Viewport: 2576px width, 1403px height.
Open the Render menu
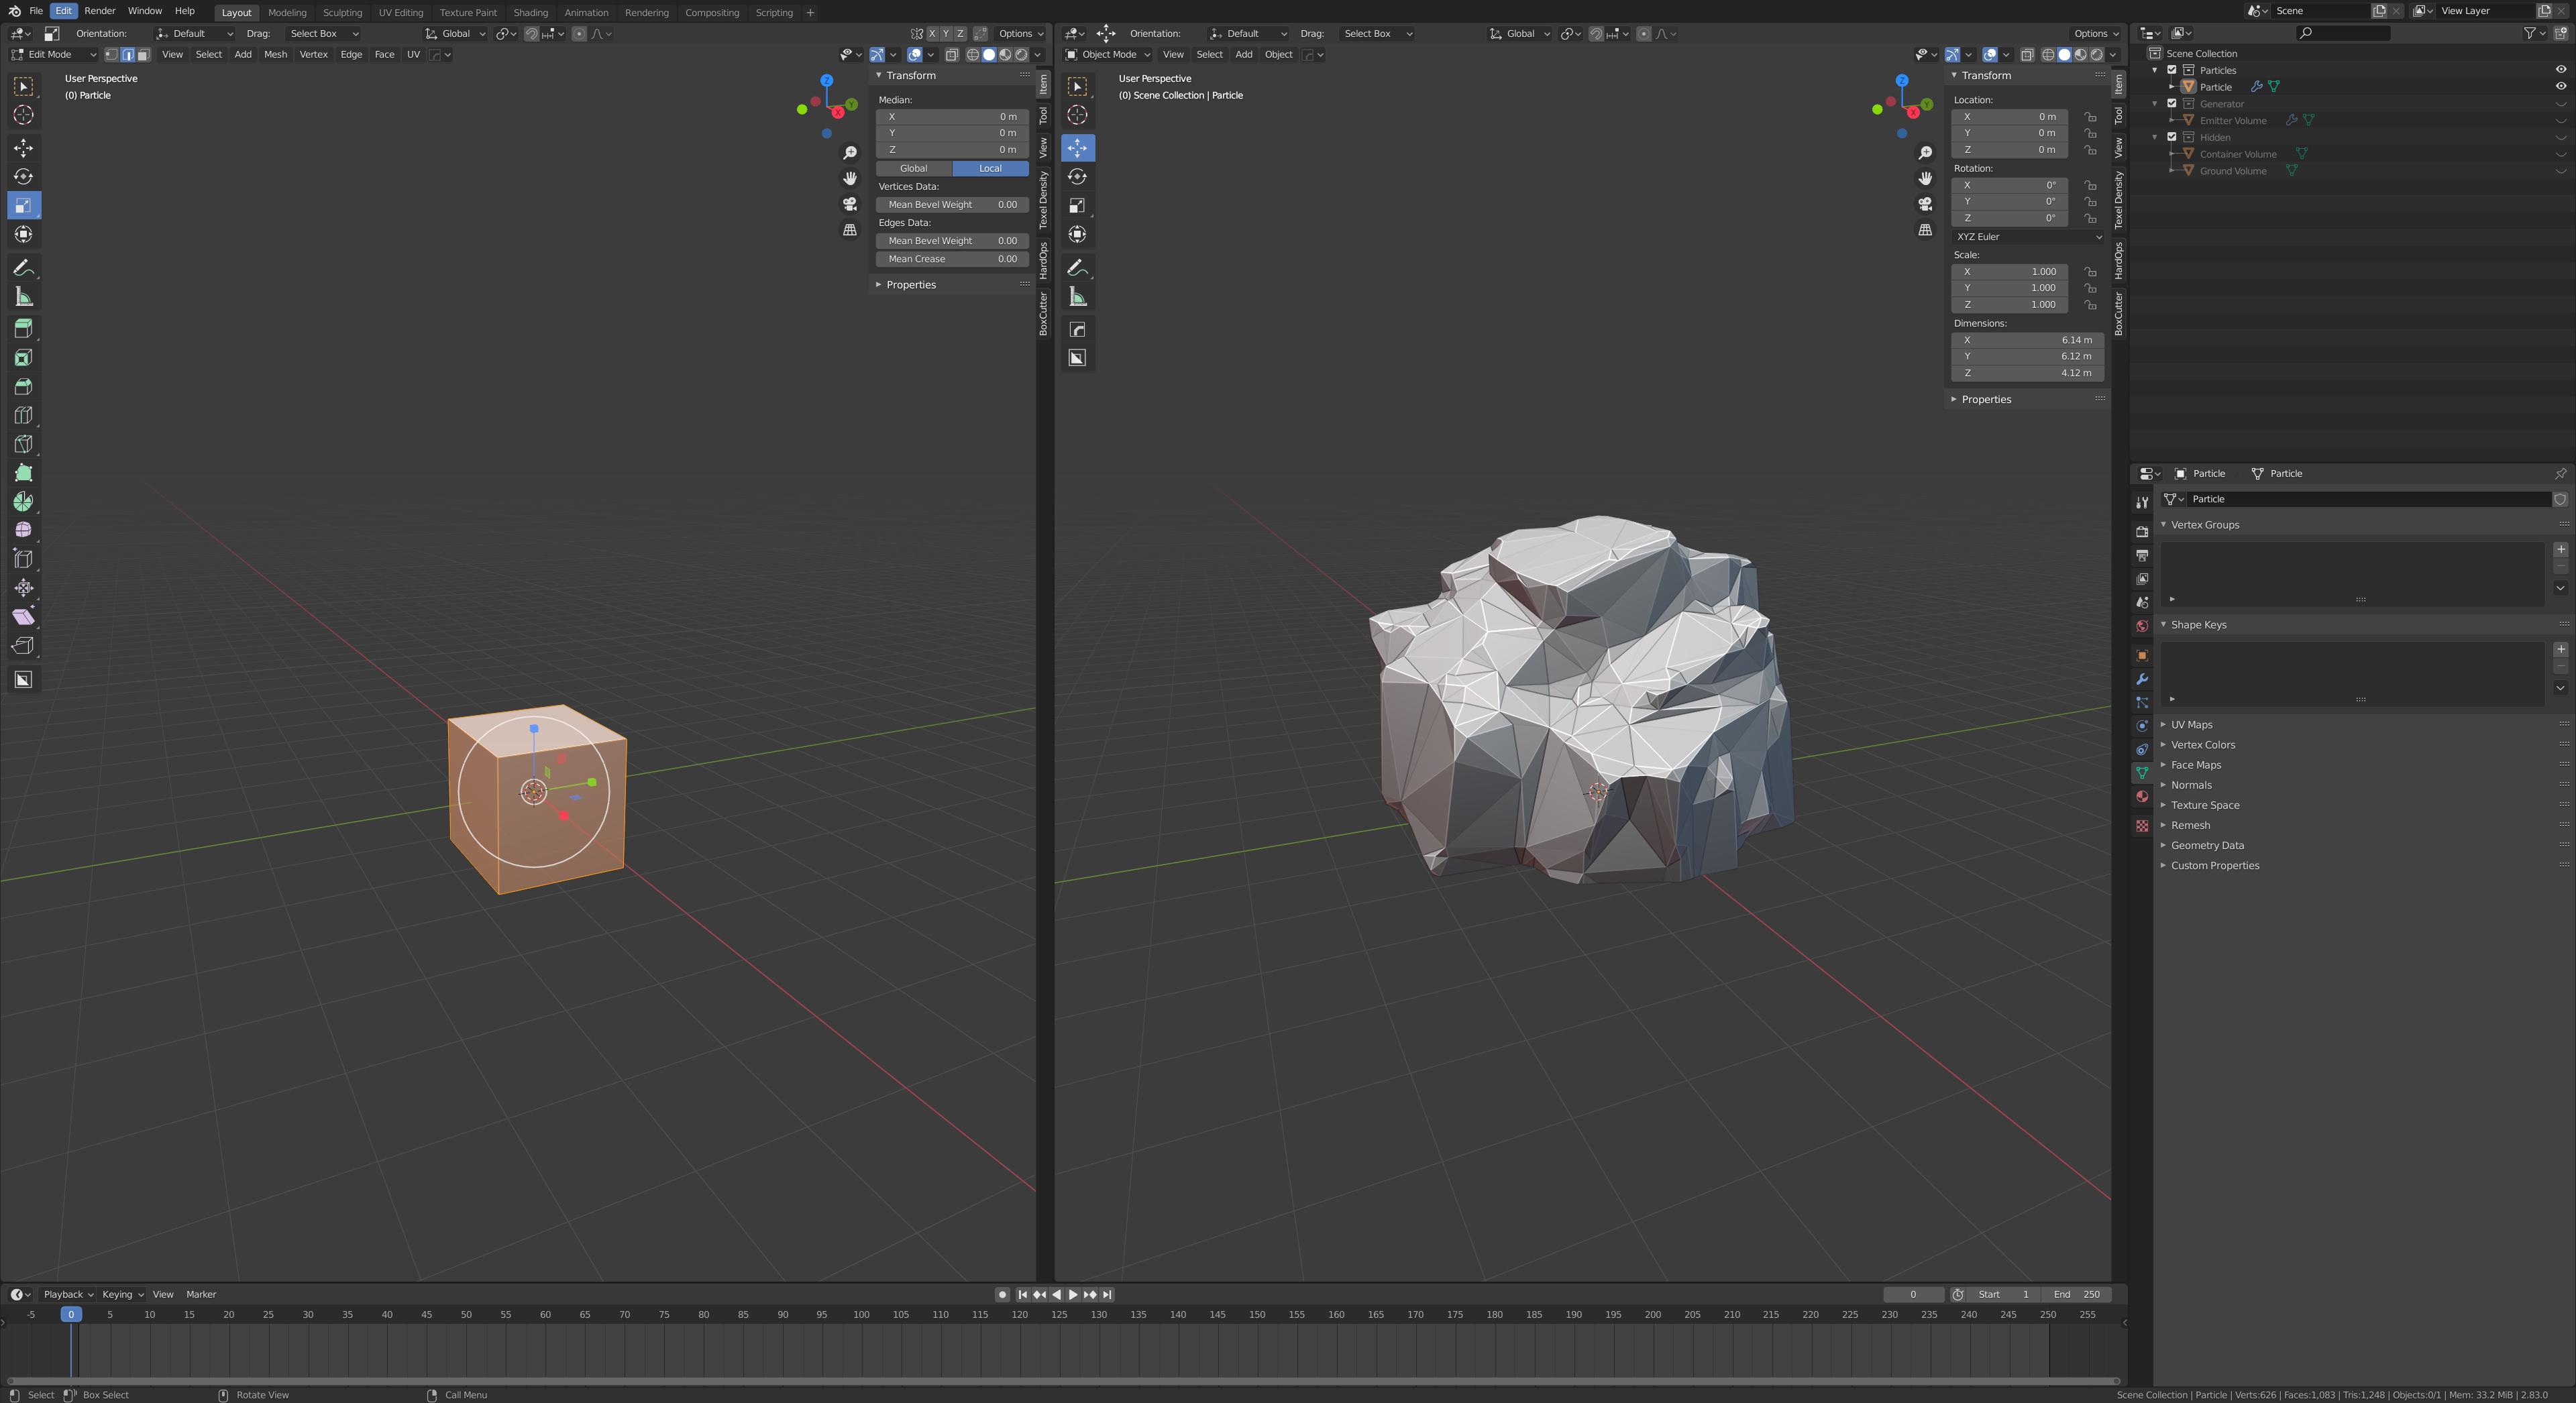pyautogui.click(x=100, y=11)
